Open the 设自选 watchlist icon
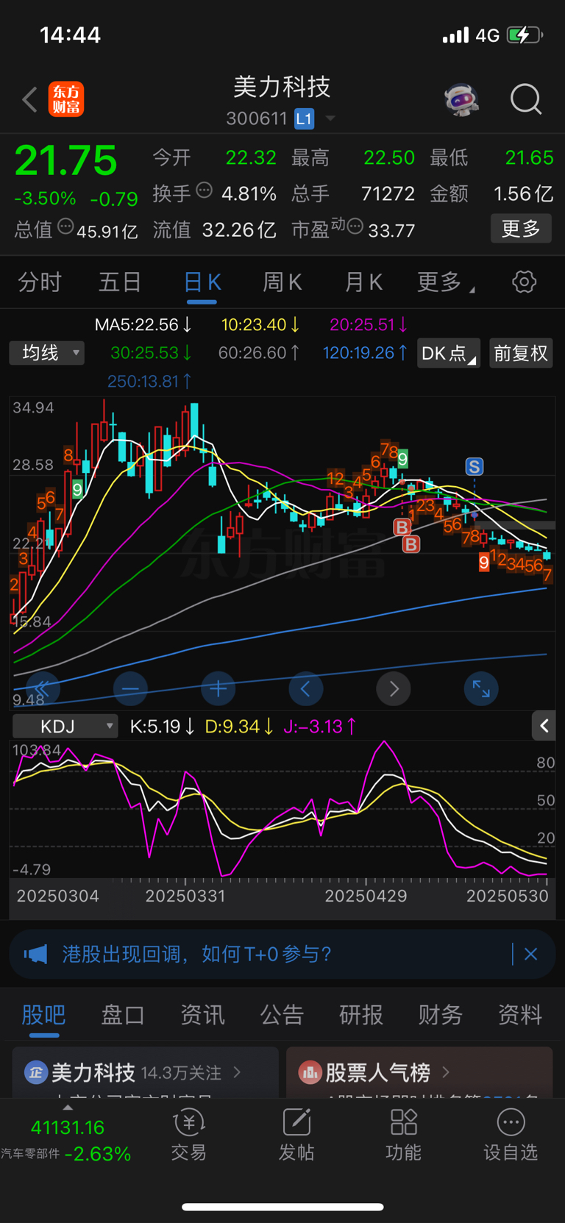This screenshot has width=565, height=1223. 511,1135
